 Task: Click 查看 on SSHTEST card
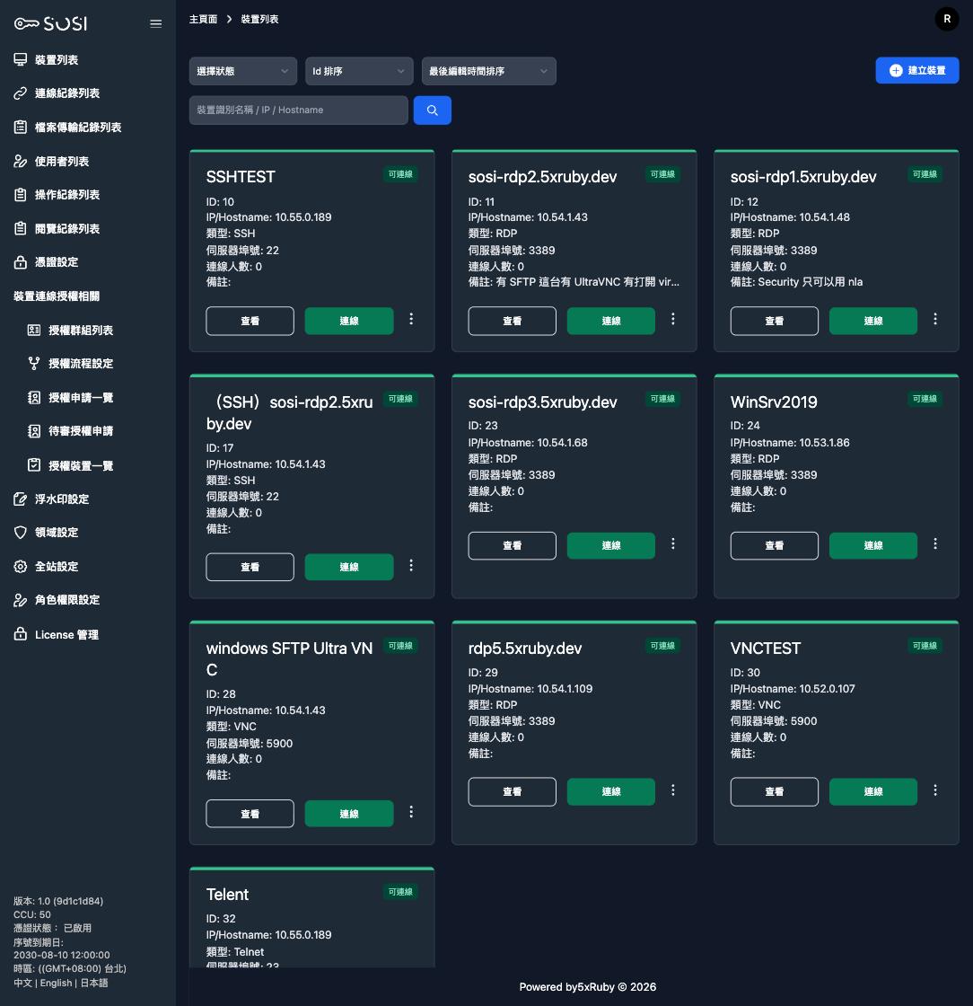coord(250,321)
